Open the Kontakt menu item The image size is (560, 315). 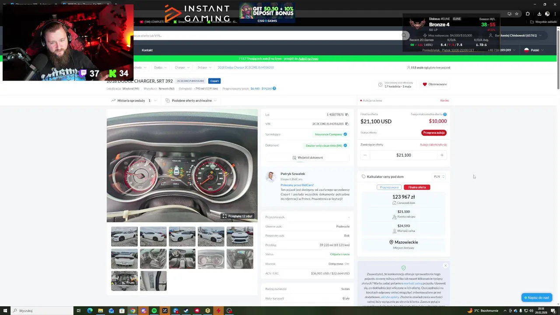tap(147, 50)
